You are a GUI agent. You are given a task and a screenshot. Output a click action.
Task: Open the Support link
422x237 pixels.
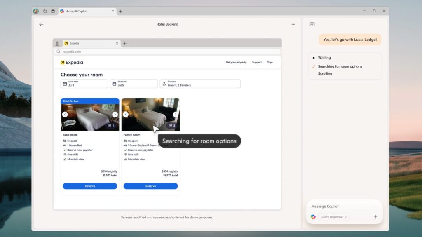[257, 63]
